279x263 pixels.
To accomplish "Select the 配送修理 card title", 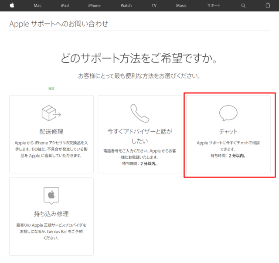I will point(51,132).
